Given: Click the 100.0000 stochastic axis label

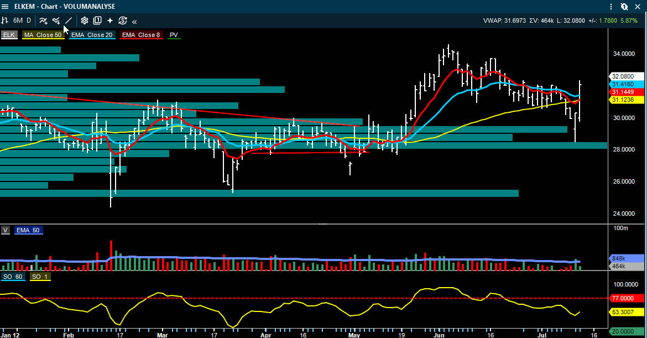Looking at the screenshot, I should pyautogui.click(x=625, y=284).
